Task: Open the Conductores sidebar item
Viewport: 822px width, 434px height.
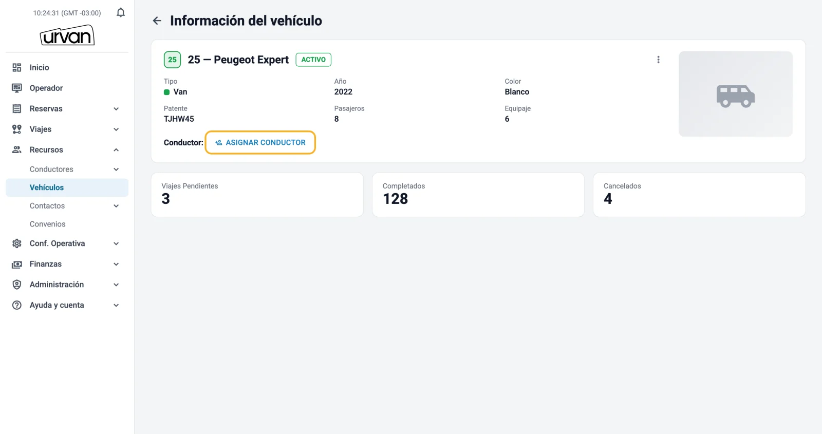Action: 67,169
